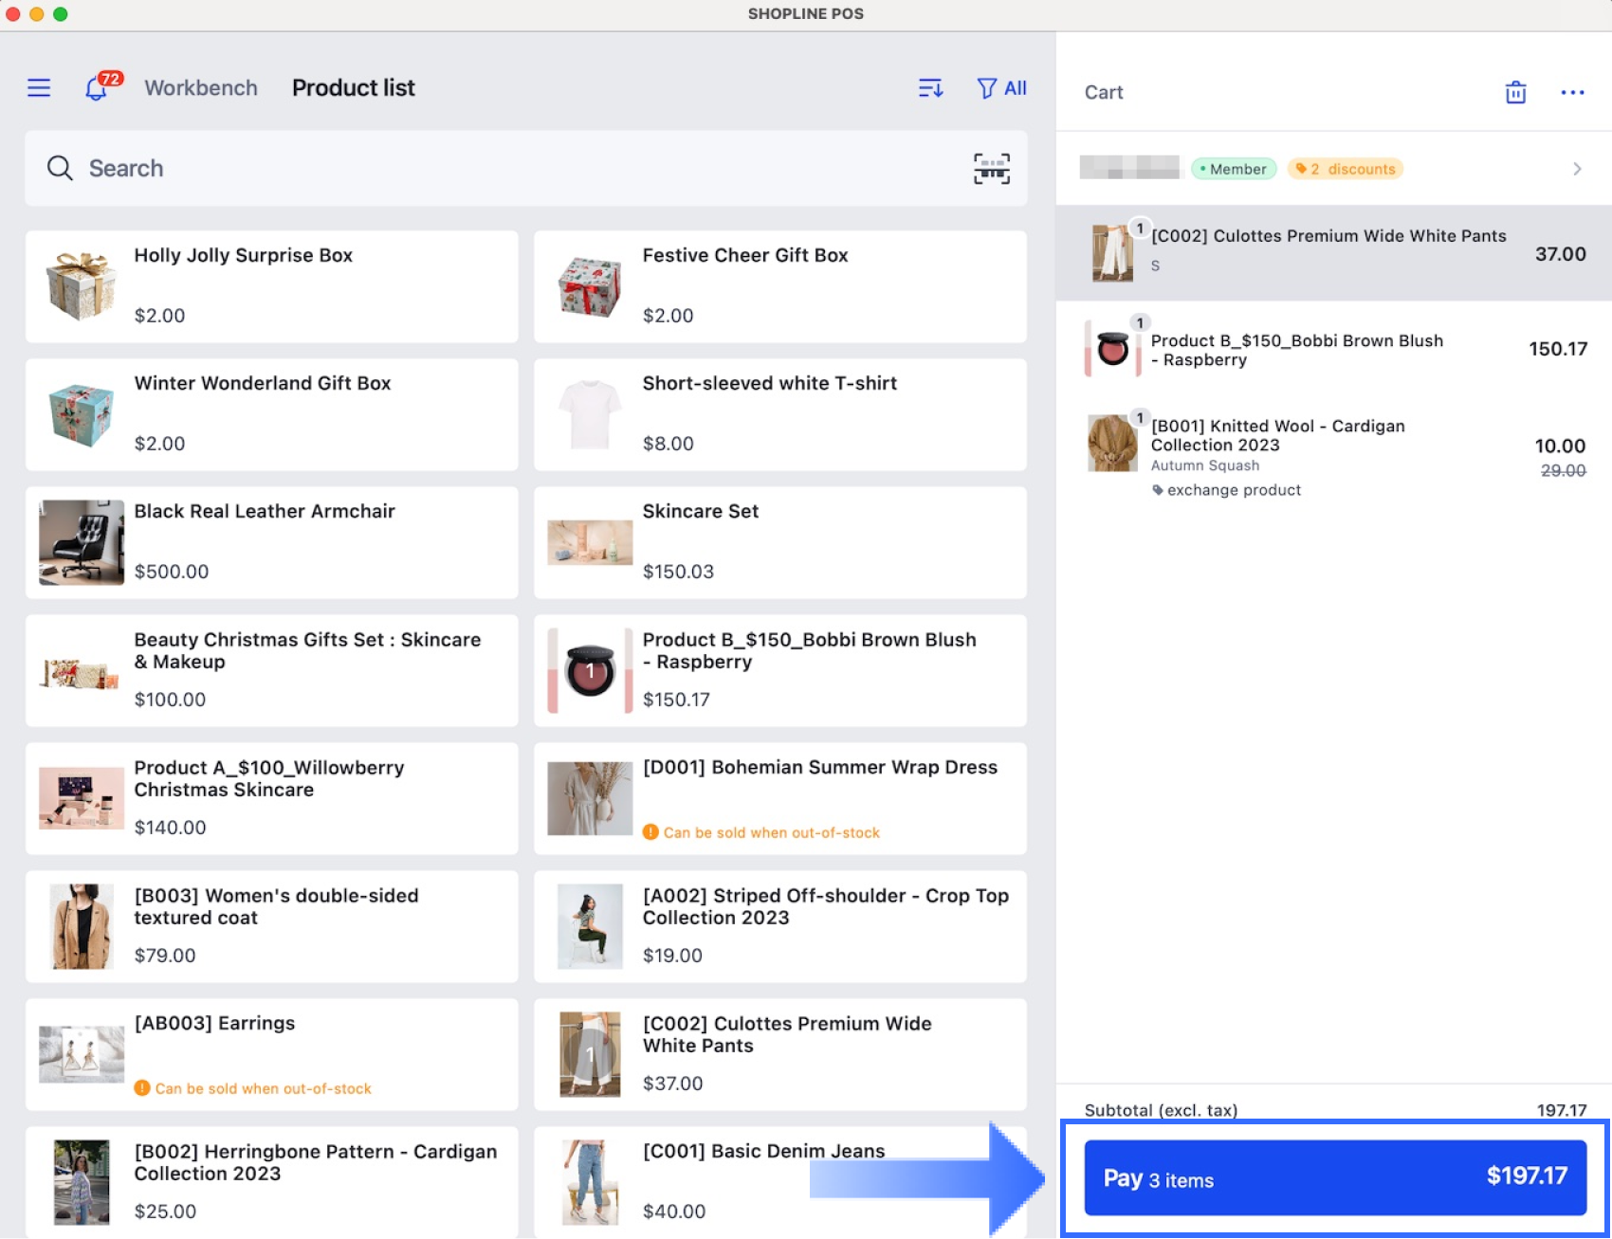Expand customer details chevron in cart
1612x1239 pixels.
point(1577,169)
